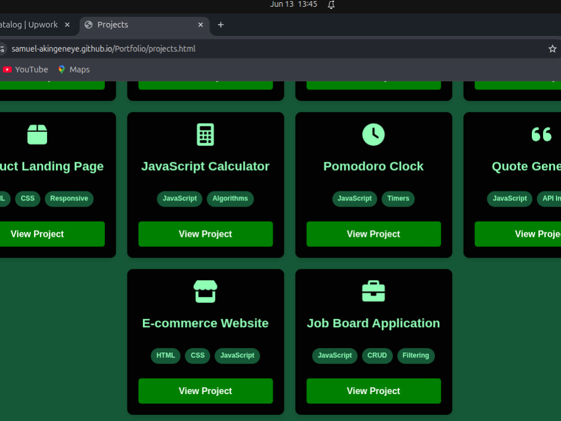
Task: Click the store icon on E-commerce Website card
Action: click(205, 291)
